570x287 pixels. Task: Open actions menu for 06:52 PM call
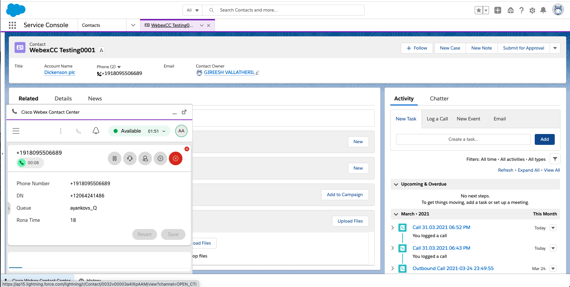pos(553,228)
